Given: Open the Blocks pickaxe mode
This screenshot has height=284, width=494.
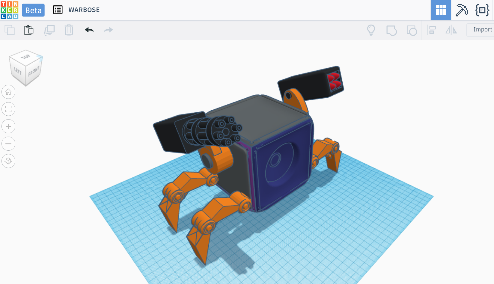Looking at the screenshot, I should tap(462, 10).
